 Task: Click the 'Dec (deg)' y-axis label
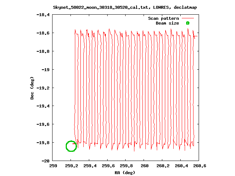tap(33, 88)
